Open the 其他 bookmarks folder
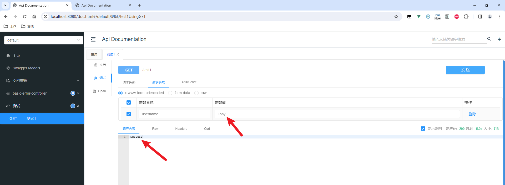 (x=27, y=26)
